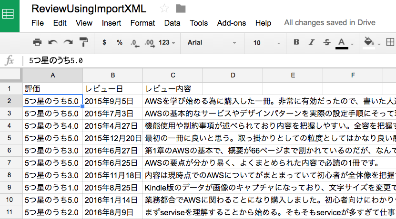The height and width of the screenshot is (219, 396).
Task: Click cell containing レビュー日
Action: coord(112,89)
